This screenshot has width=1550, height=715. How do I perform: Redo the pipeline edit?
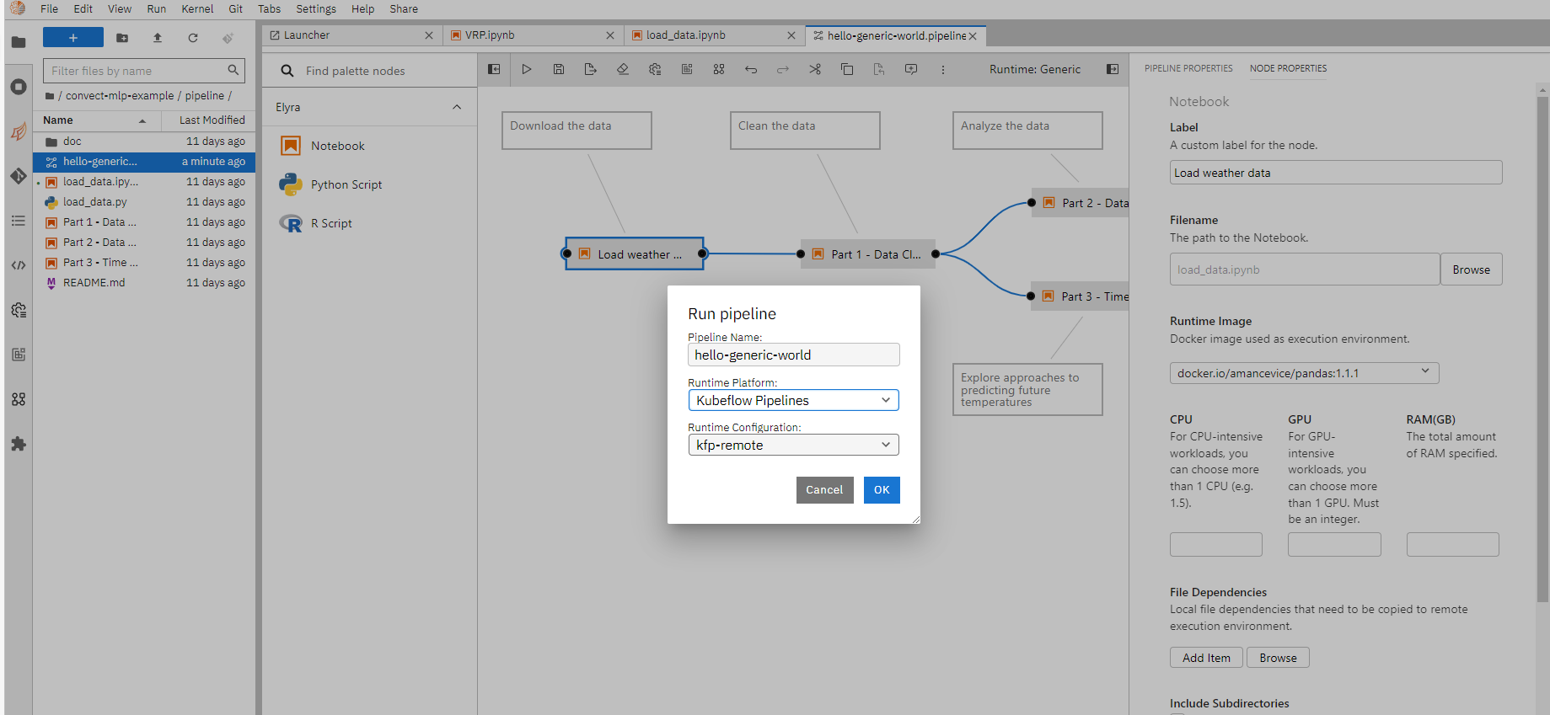783,69
